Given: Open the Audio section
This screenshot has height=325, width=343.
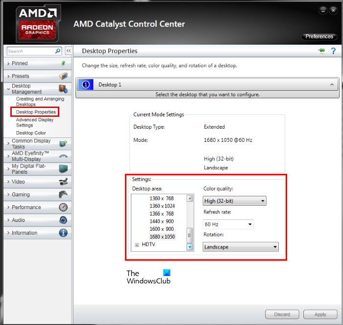Looking at the screenshot, I should (37, 220).
